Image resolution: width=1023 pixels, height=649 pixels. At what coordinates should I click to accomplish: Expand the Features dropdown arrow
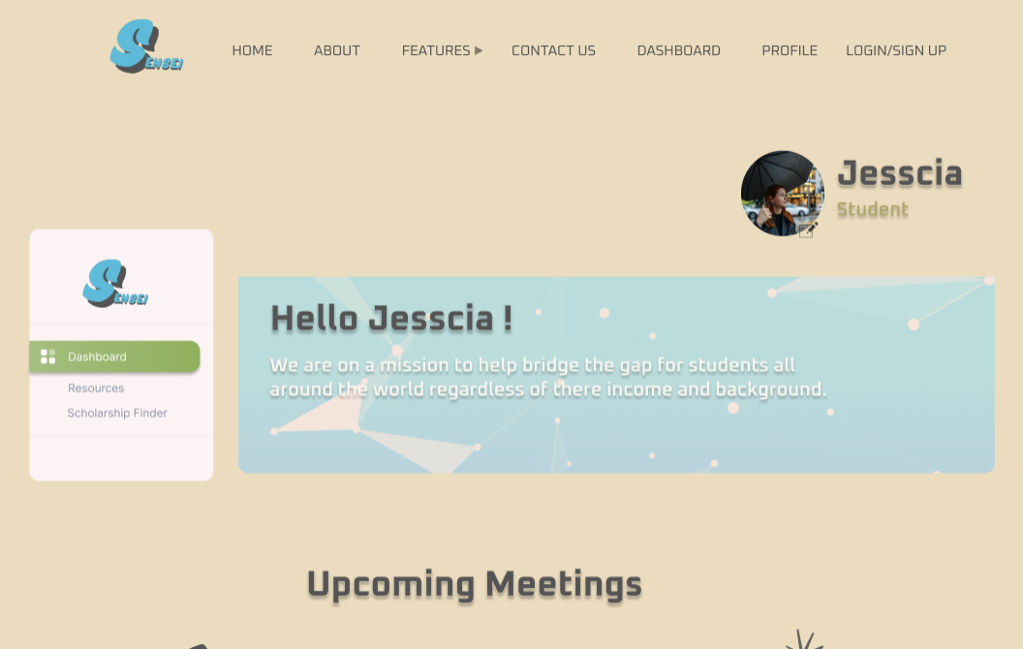pyautogui.click(x=479, y=51)
